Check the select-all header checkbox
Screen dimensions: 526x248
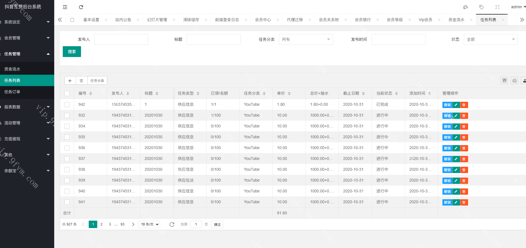pyautogui.click(x=67, y=93)
